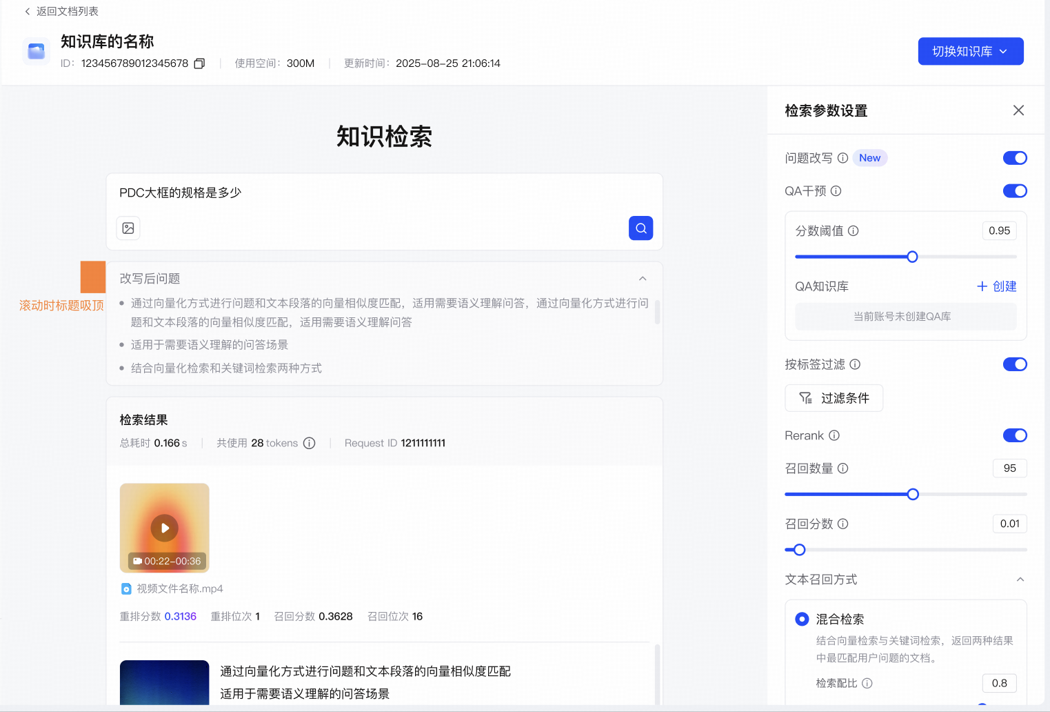Click the blue search button
The image size is (1050, 712).
[640, 228]
